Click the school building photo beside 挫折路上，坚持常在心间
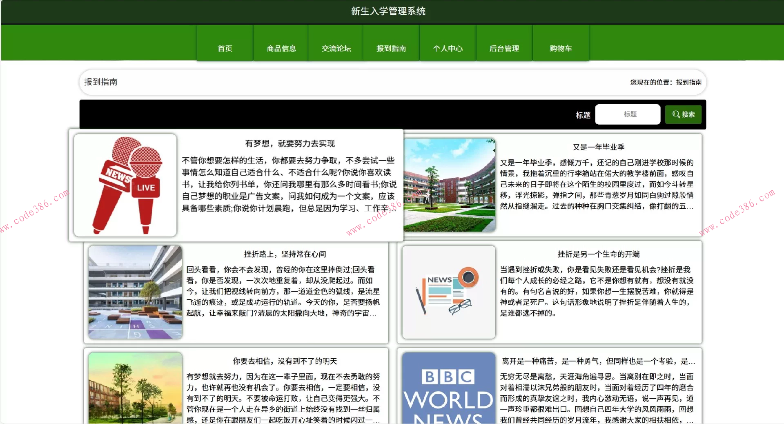 [x=135, y=292]
